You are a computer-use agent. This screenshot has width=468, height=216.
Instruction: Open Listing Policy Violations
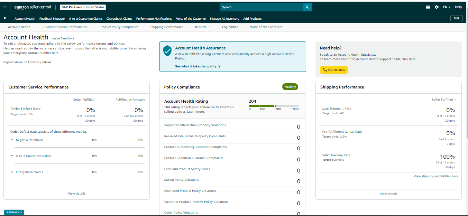click(182, 180)
